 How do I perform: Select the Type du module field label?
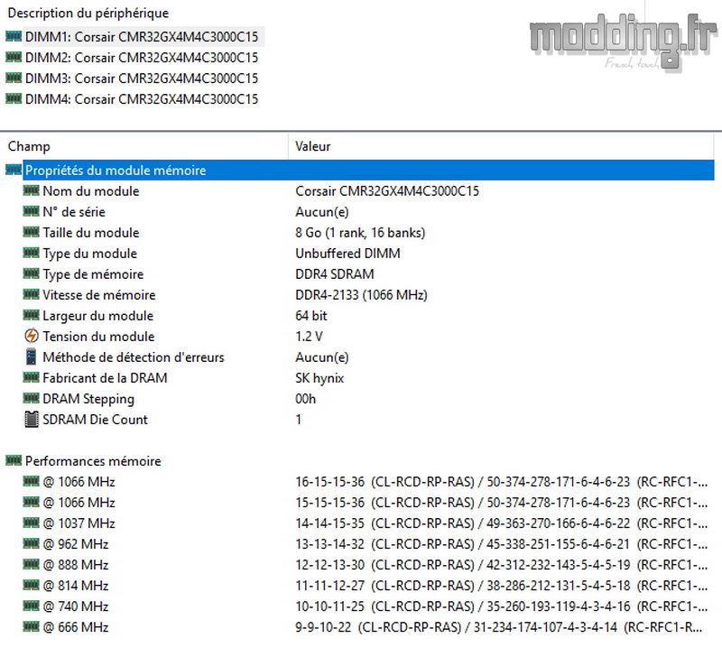[x=90, y=254]
